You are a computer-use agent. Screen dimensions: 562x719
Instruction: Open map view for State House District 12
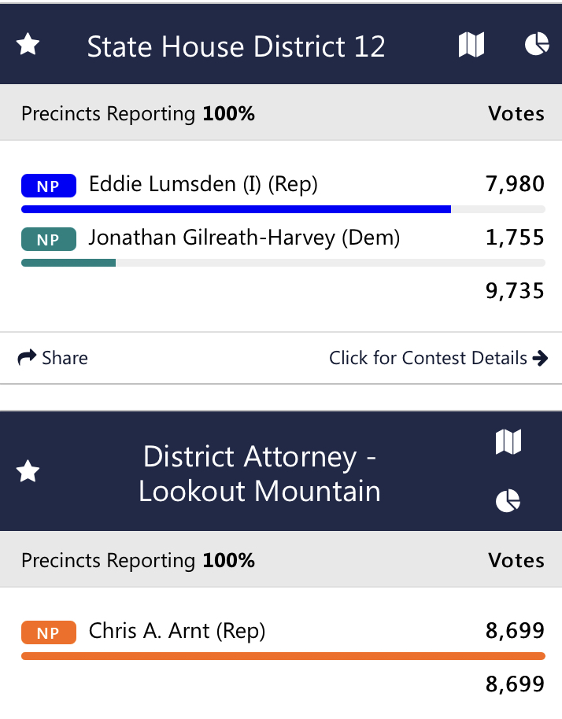pos(471,45)
